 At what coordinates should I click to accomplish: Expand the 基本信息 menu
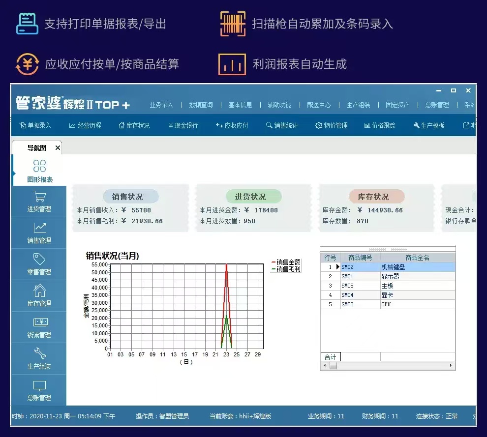[x=240, y=105]
